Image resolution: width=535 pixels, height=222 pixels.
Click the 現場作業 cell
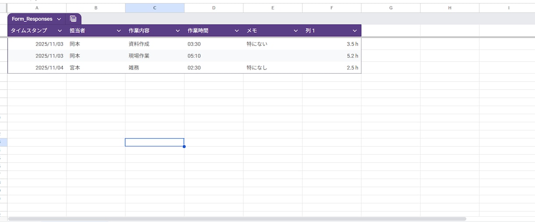[x=155, y=56]
